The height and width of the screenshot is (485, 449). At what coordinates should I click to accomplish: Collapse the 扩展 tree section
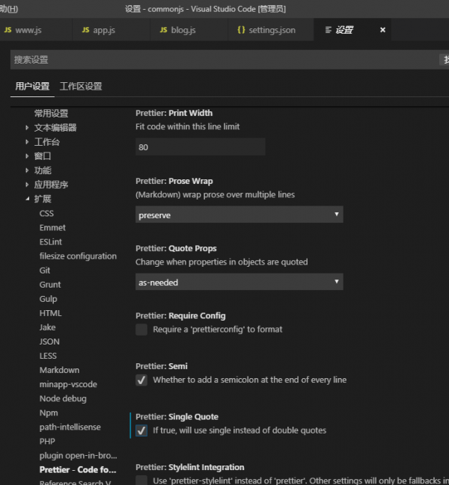[x=27, y=199]
